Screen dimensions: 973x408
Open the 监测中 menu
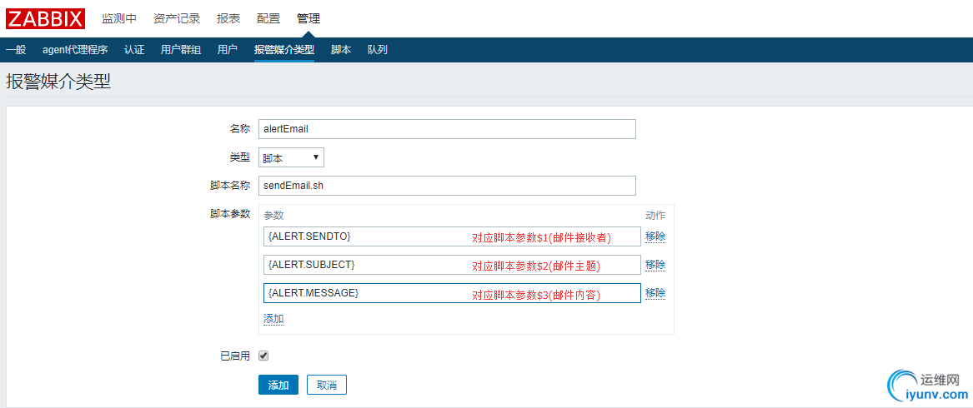point(119,18)
